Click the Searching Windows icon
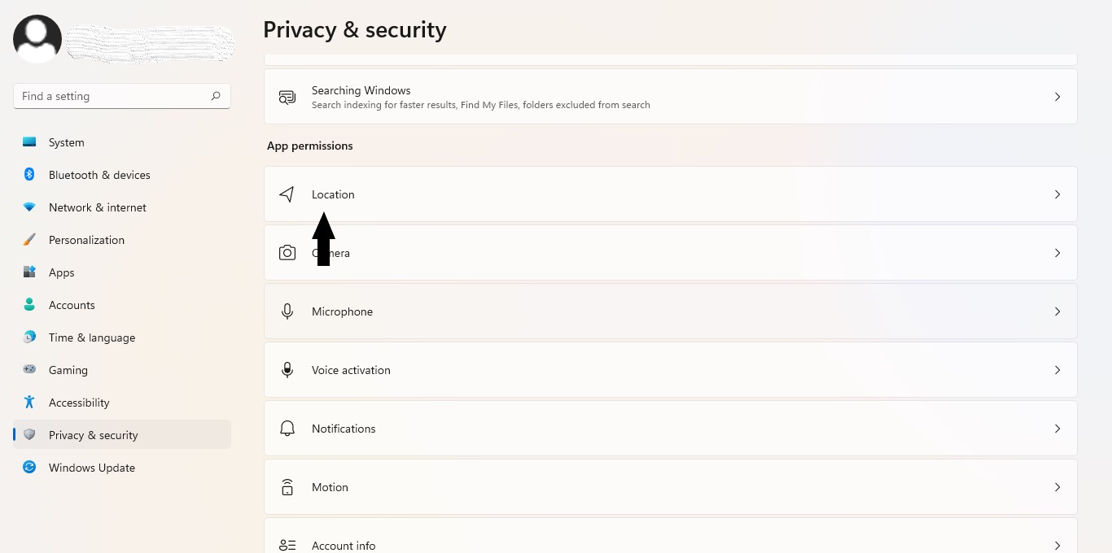Screen dimensions: 1112x553 coord(287,97)
